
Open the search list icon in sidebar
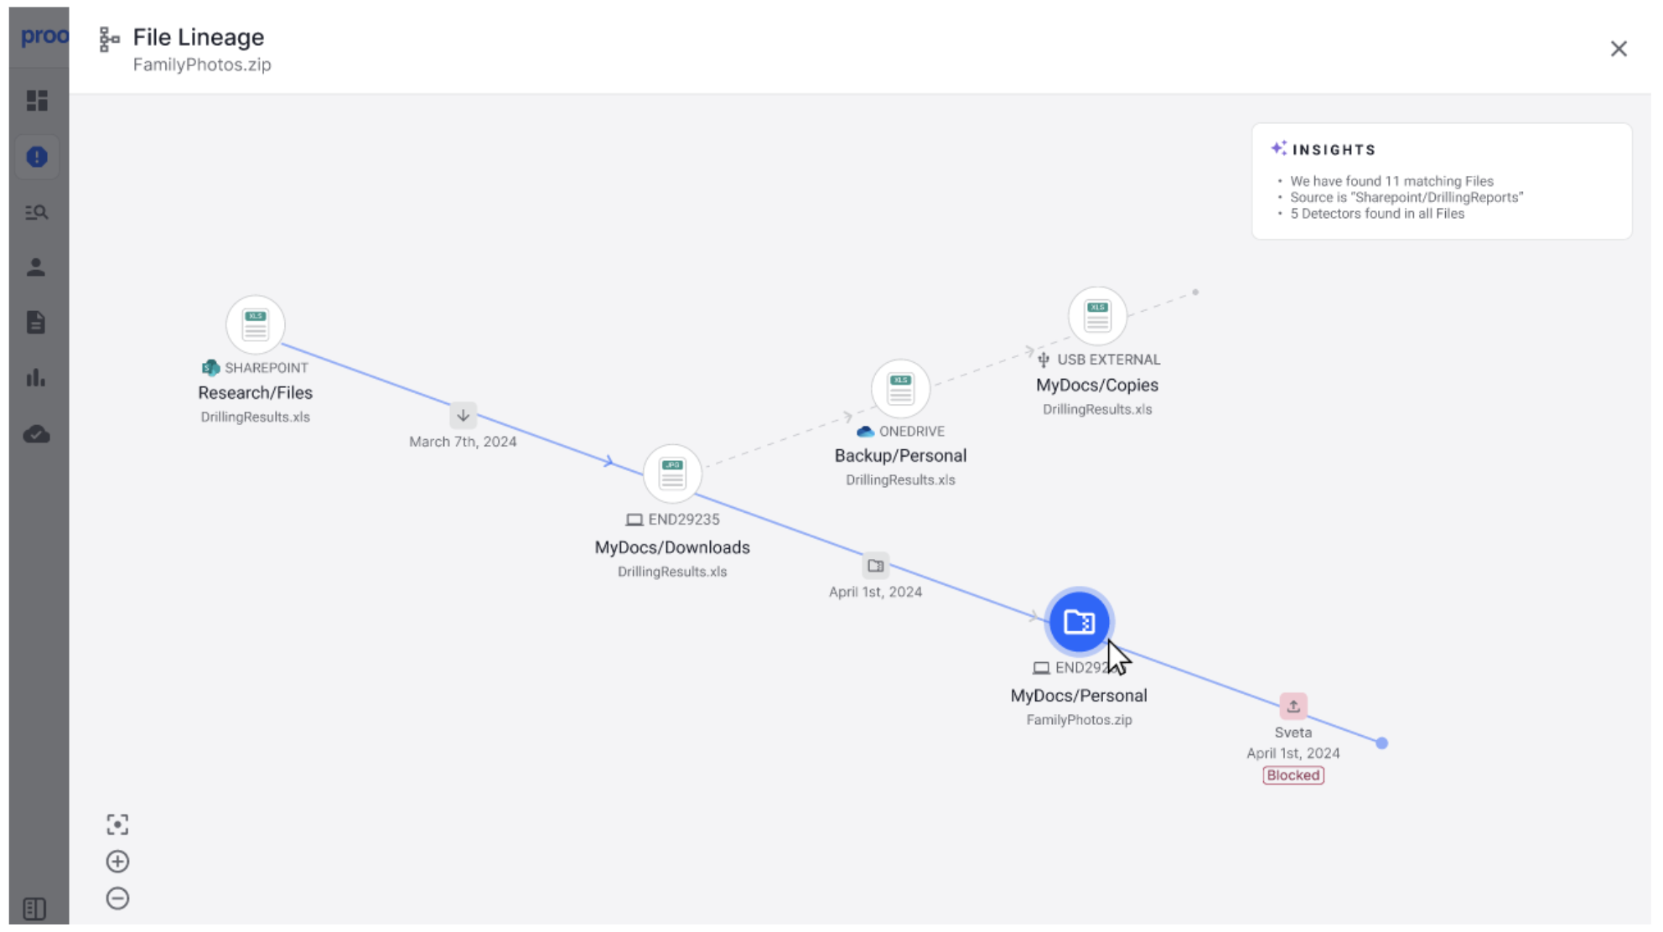click(37, 213)
